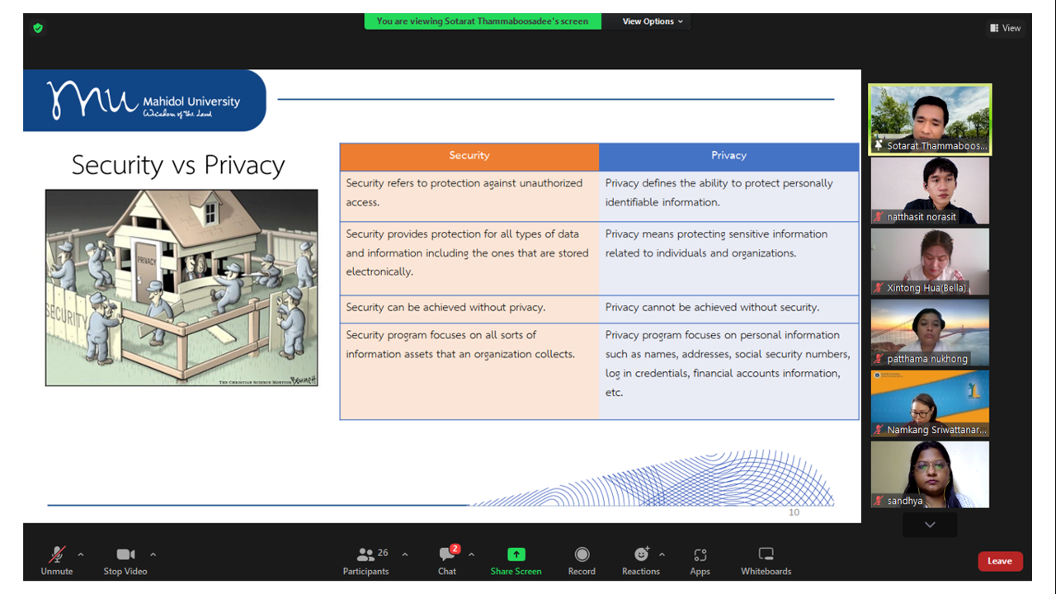Image resolution: width=1056 pixels, height=594 pixels.
Task: Select Sotarat Thammaboosadee's video thumbnail
Action: pyautogui.click(x=930, y=119)
